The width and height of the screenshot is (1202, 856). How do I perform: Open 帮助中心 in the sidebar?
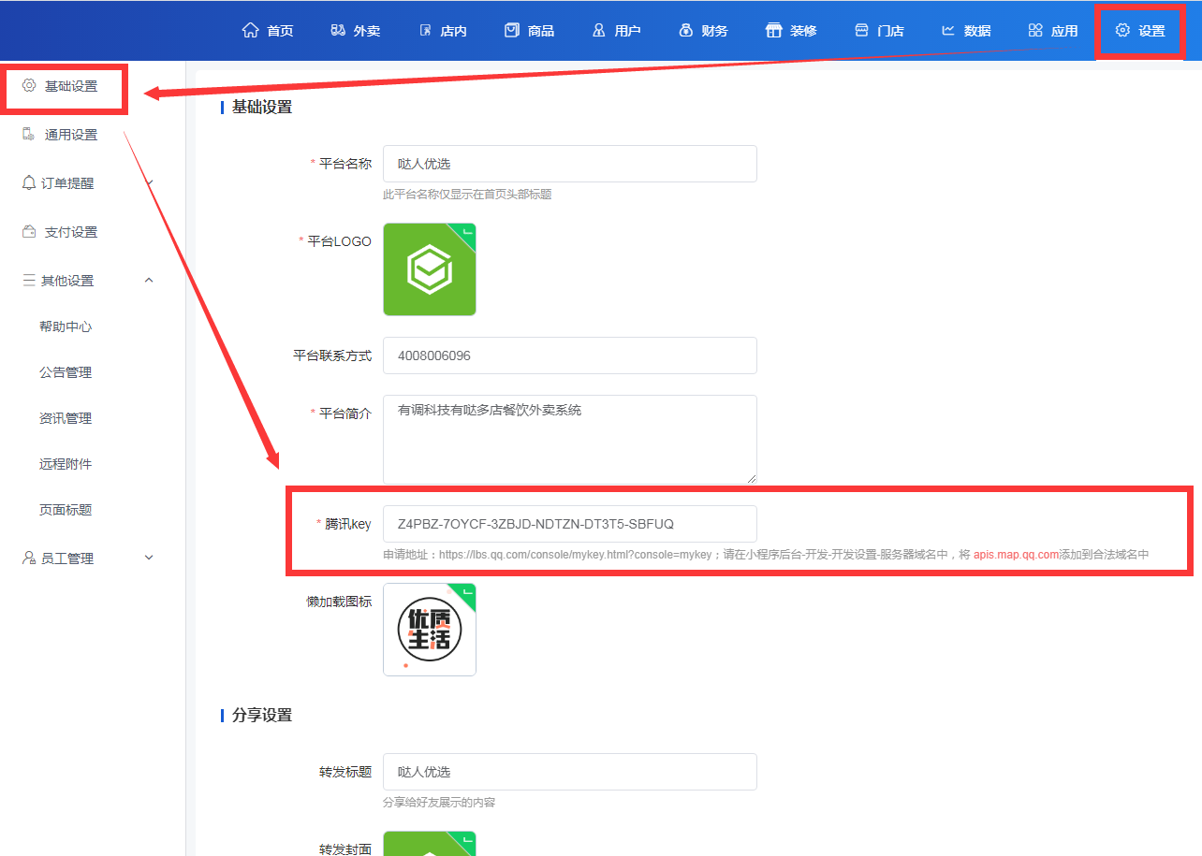coord(66,326)
